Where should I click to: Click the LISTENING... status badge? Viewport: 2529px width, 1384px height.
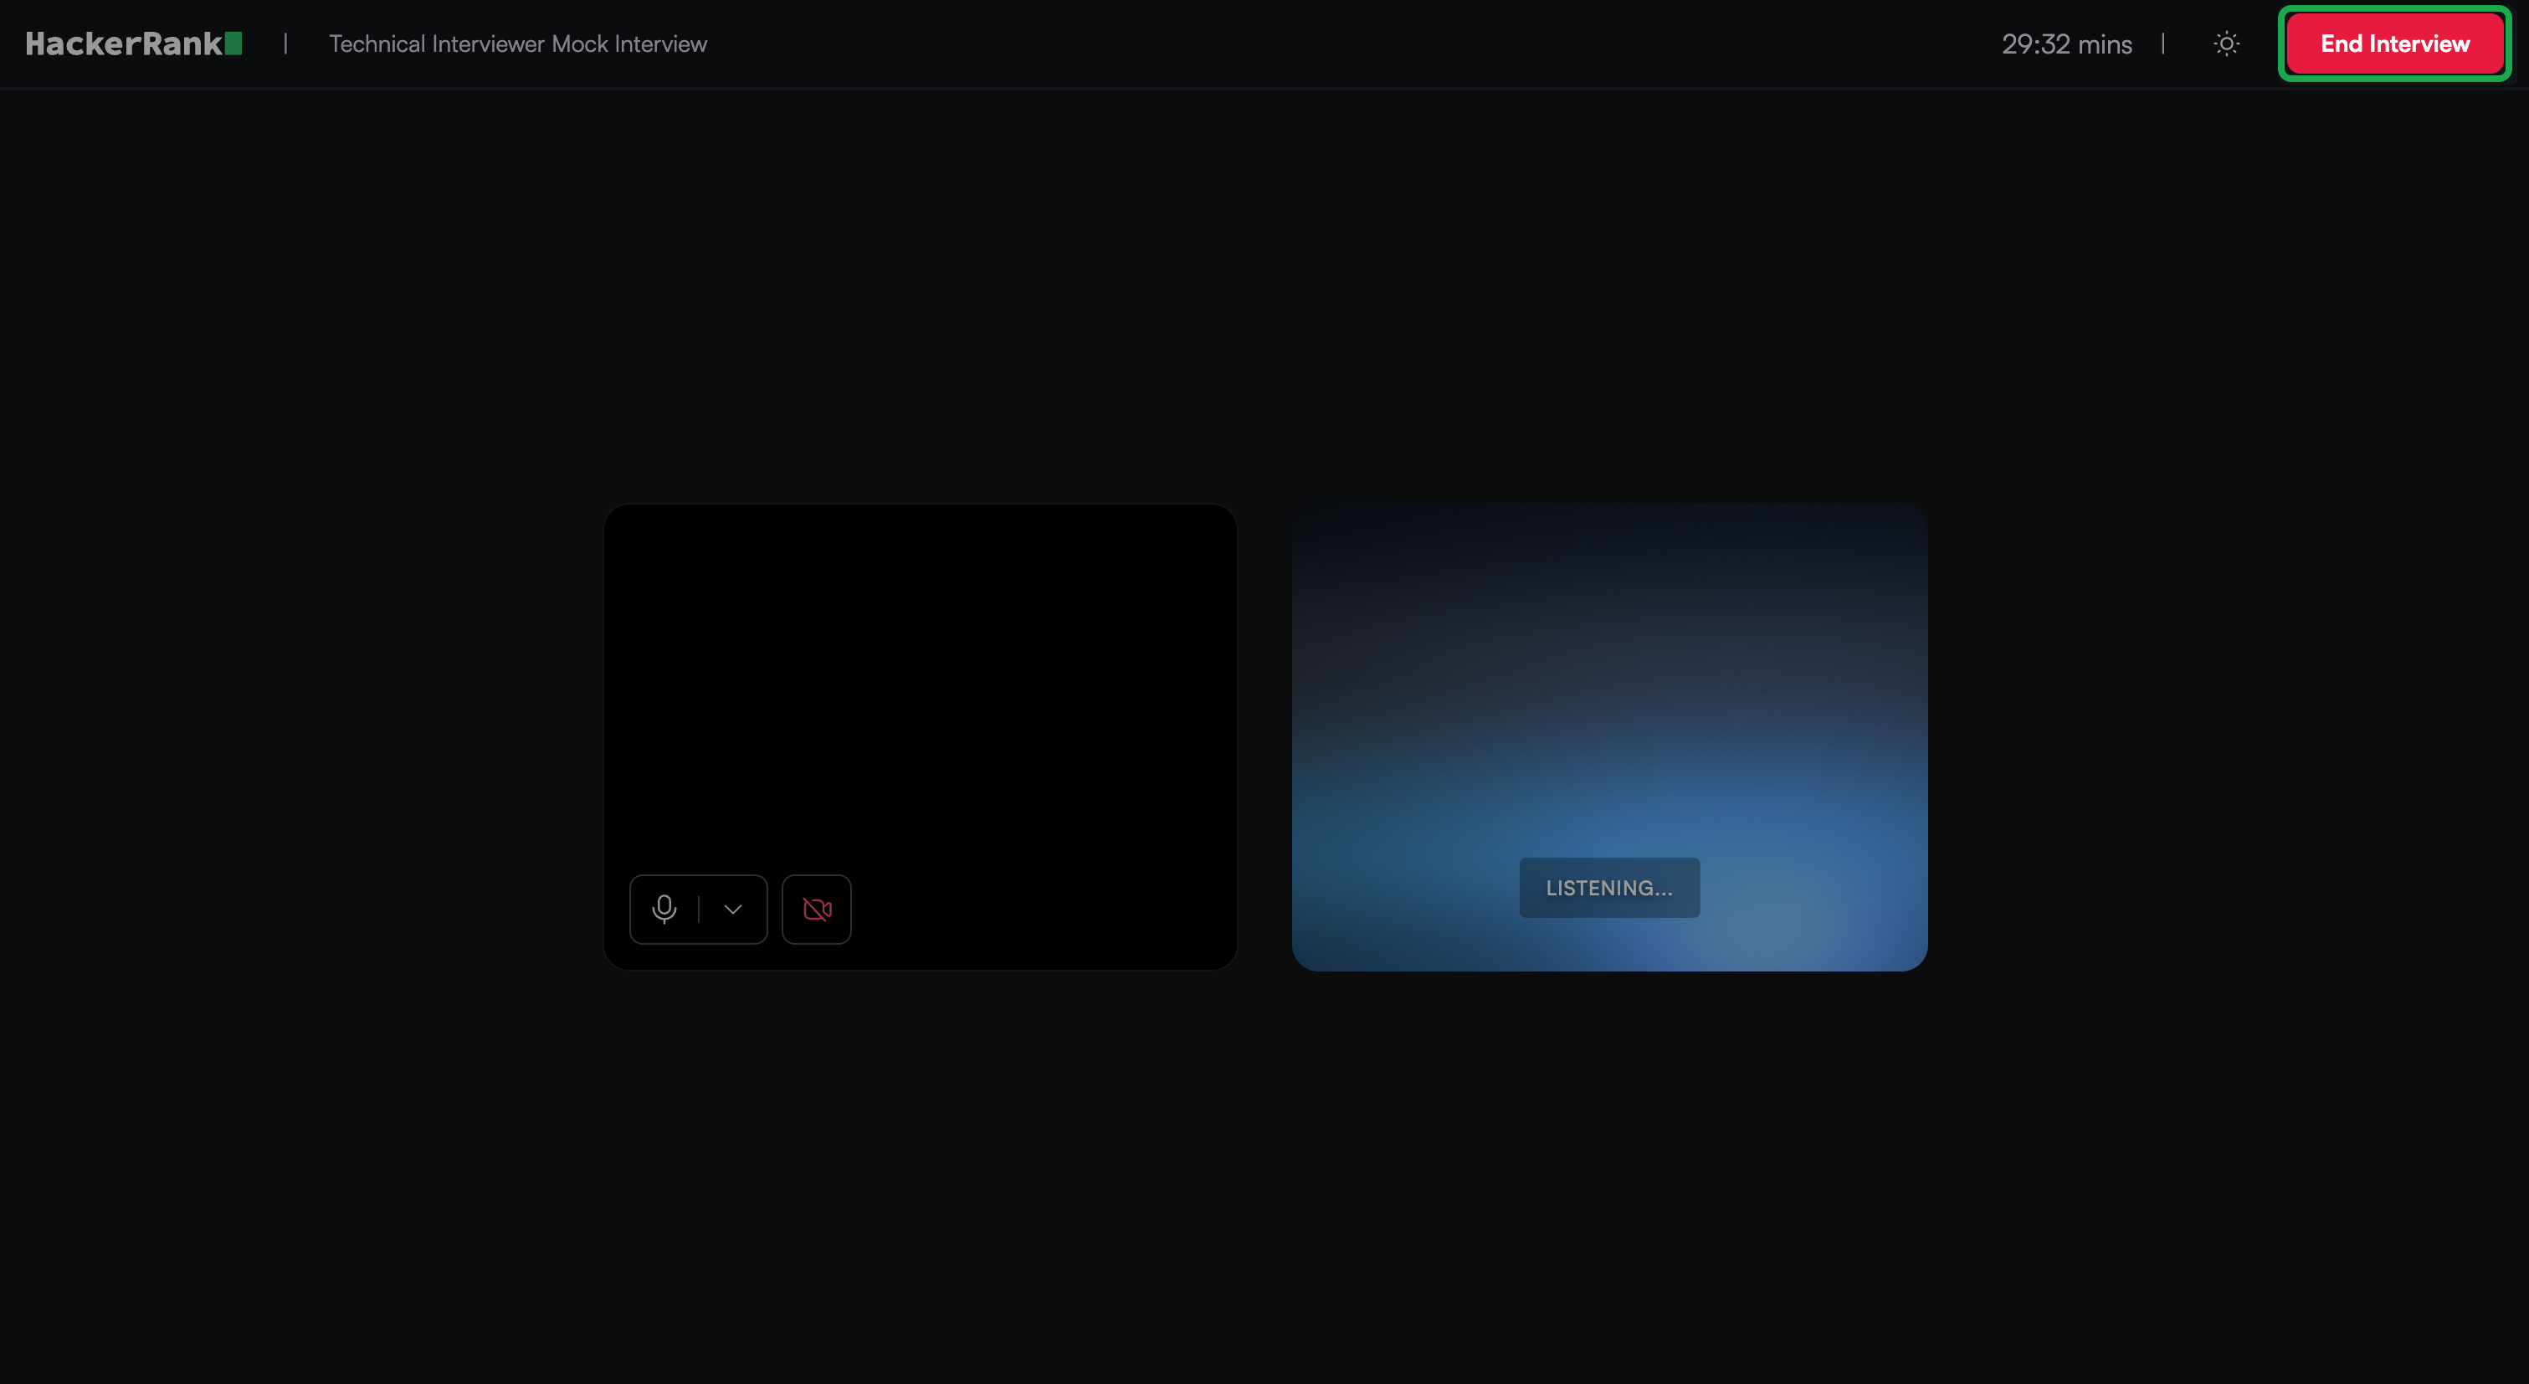1608,887
